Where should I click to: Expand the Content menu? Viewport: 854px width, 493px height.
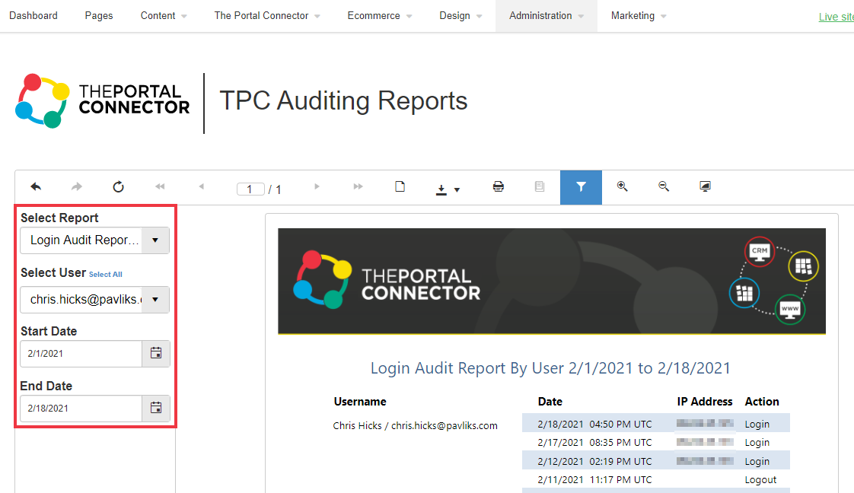coord(164,16)
